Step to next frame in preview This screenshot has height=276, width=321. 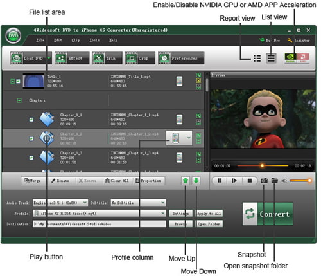234,181
